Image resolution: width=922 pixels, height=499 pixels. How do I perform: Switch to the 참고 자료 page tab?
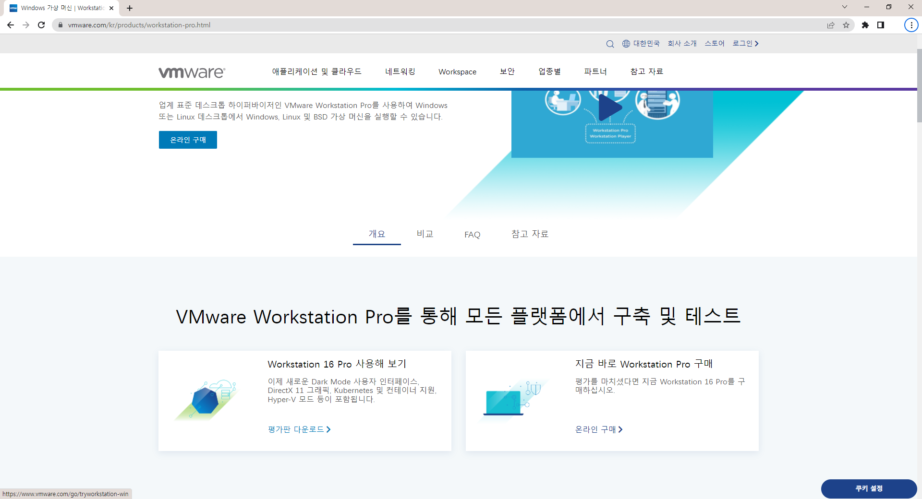click(530, 234)
